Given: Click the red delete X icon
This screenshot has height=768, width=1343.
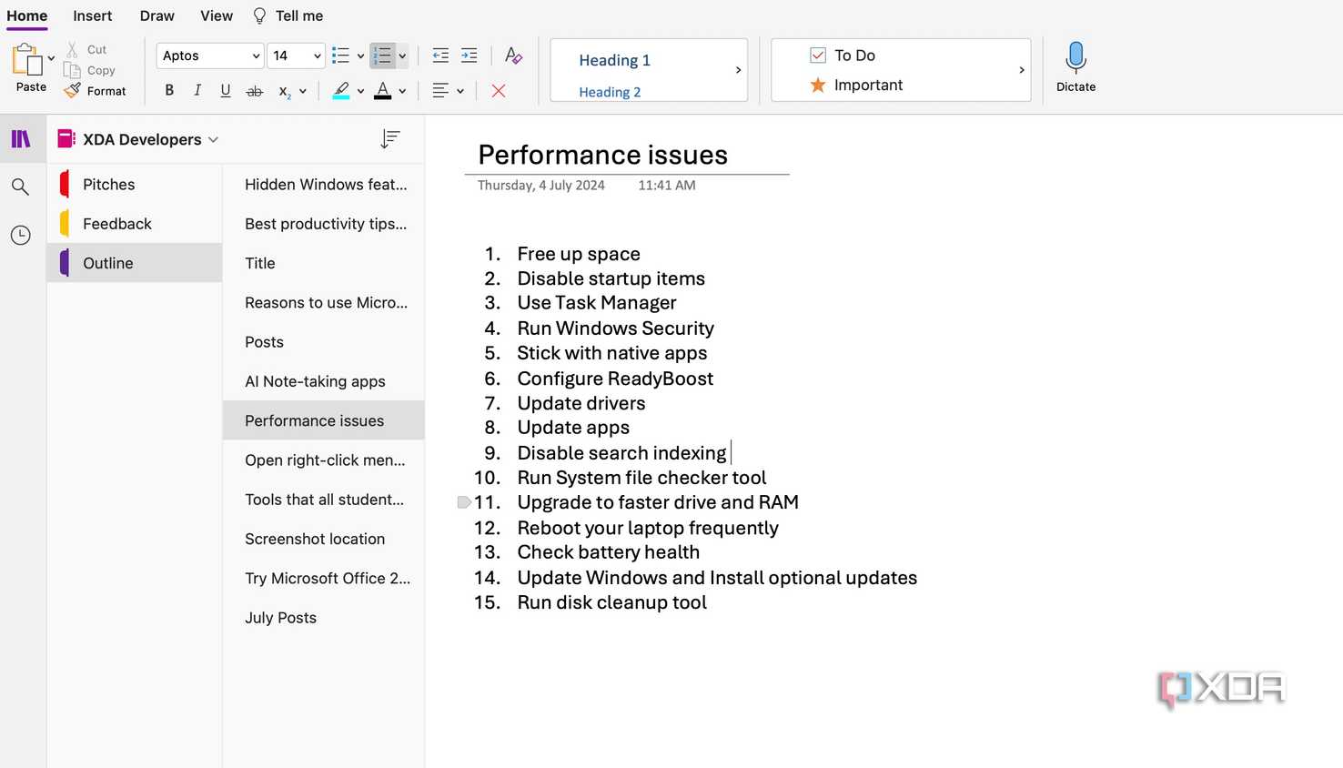Looking at the screenshot, I should pos(499,90).
